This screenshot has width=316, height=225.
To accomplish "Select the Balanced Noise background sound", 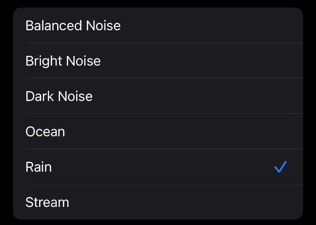I will coord(158,25).
